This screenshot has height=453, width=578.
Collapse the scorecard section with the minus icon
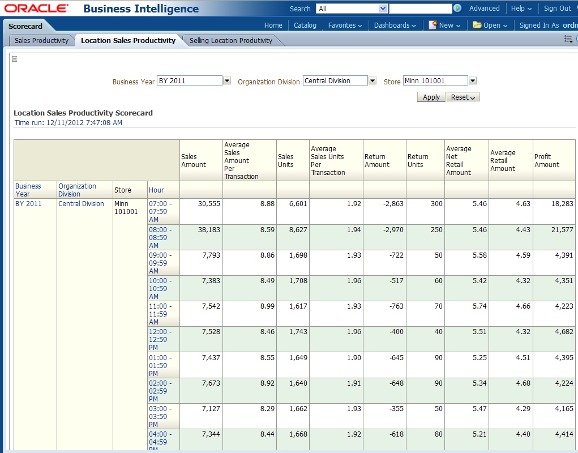15,59
